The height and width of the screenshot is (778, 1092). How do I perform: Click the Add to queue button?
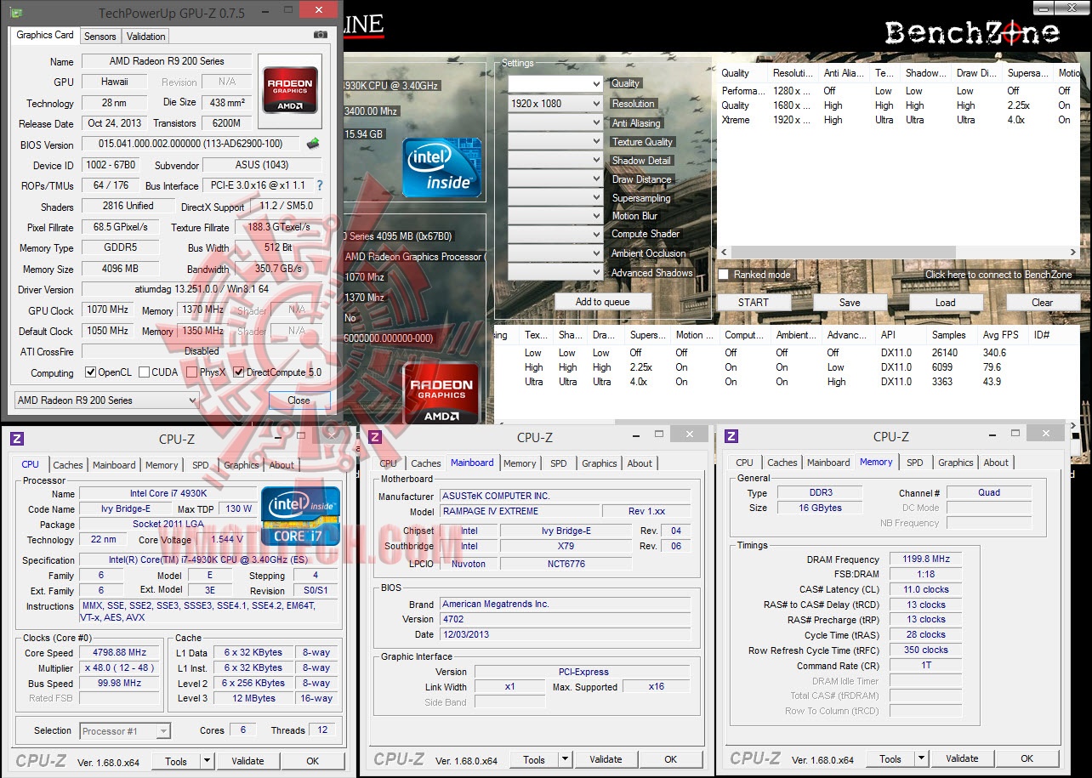pyautogui.click(x=602, y=302)
